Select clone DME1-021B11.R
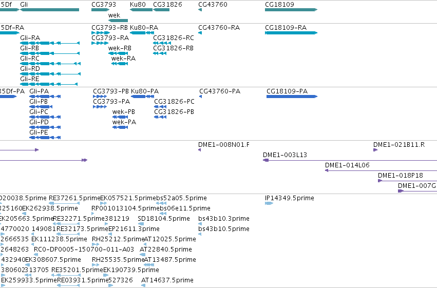This screenshot has height=288, width=437. (375, 150)
